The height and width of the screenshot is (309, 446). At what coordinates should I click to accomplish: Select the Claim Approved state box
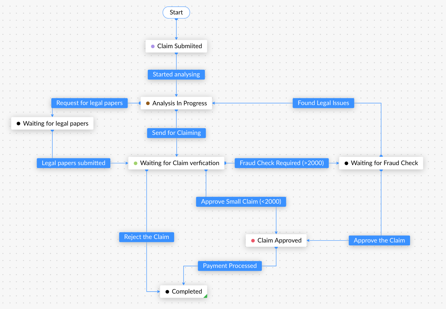point(276,241)
